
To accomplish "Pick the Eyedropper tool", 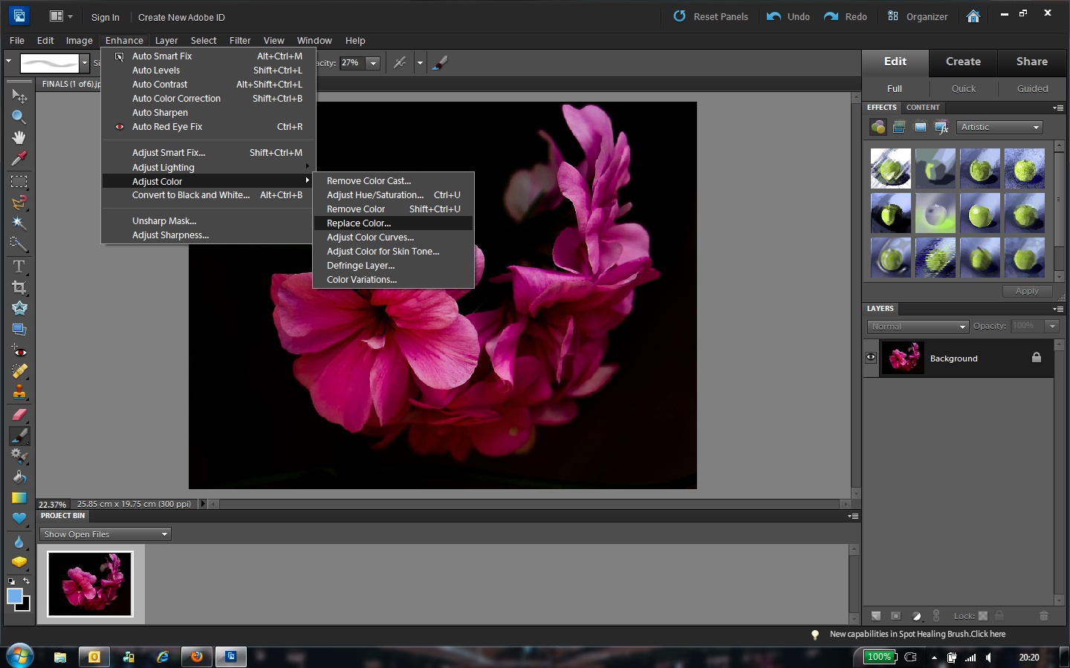I will pyautogui.click(x=19, y=159).
